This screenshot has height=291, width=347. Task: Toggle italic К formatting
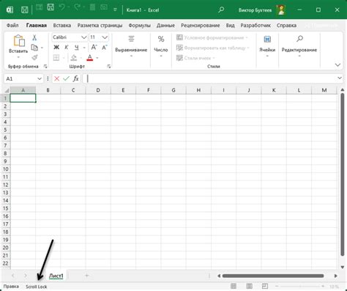coord(67,48)
